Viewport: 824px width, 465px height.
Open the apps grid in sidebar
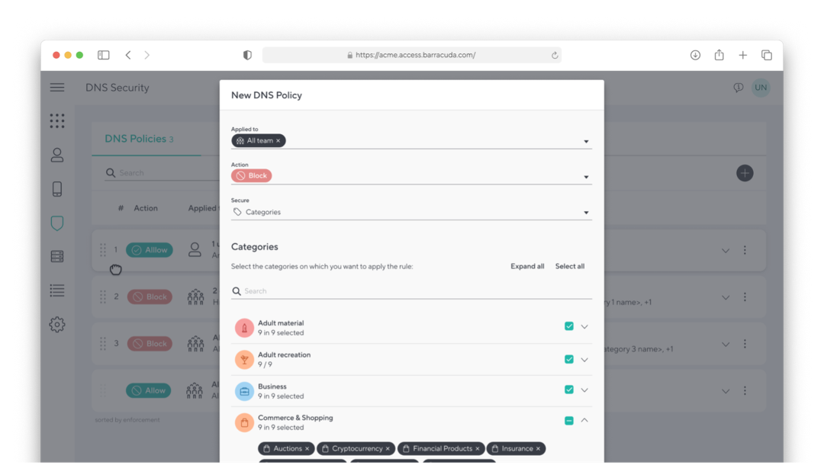[x=57, y=120]
